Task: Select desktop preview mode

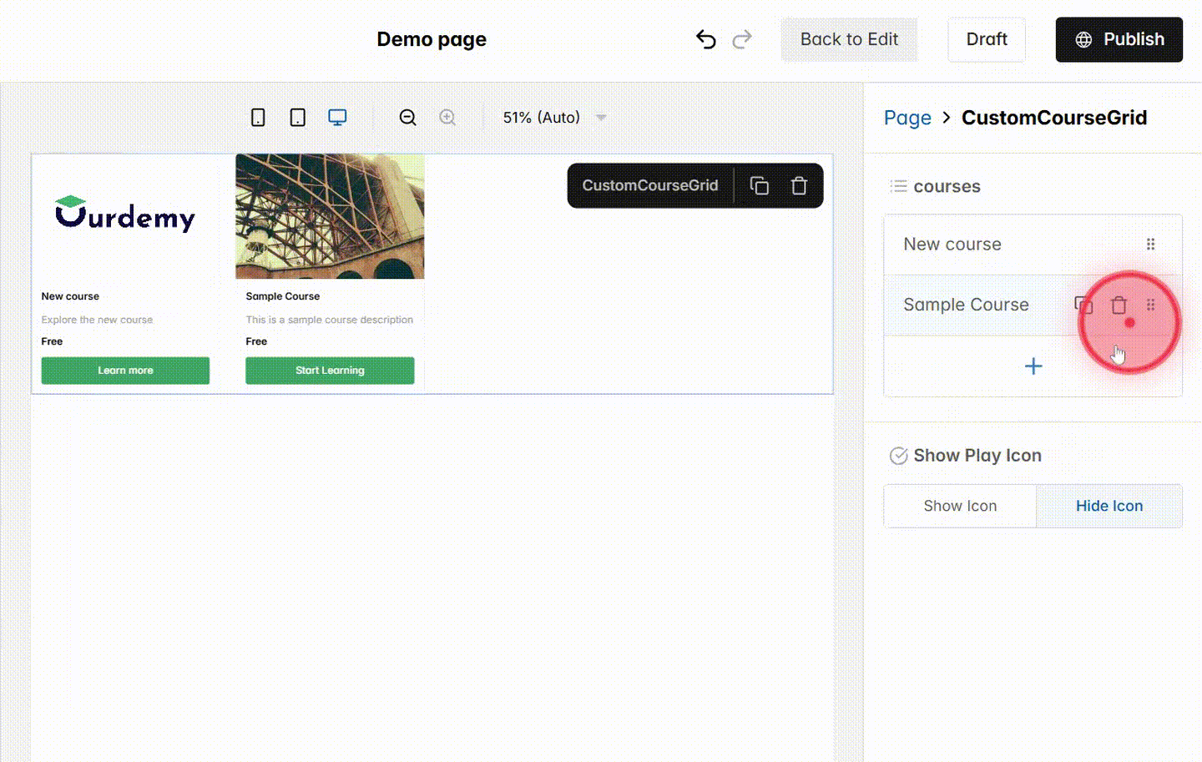Action: [337, 117]
